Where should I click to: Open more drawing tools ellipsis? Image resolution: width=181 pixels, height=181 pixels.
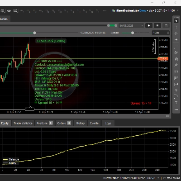(x=176, y=110)
